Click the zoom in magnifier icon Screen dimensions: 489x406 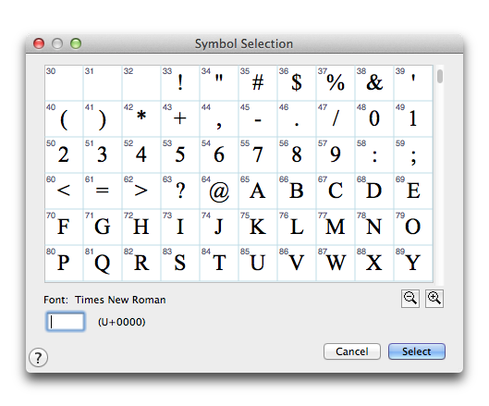tap(434, 299)
